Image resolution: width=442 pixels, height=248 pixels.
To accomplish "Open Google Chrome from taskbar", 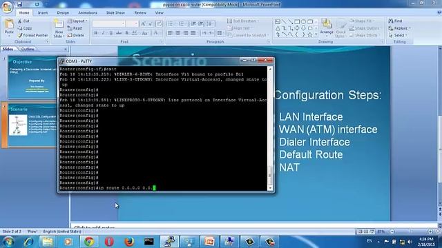I will point(89,242).
